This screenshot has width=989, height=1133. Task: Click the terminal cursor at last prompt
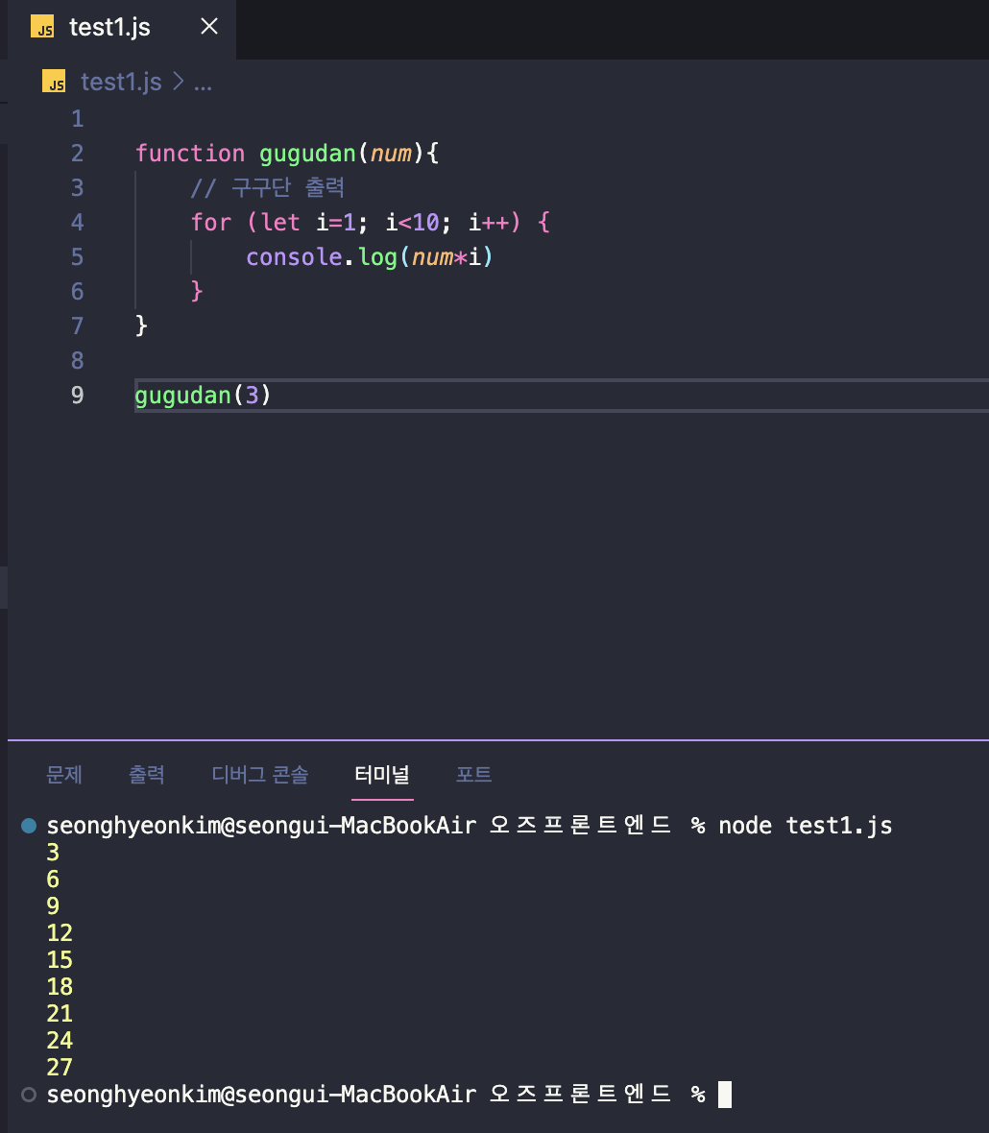click(x=725, y=1095)
